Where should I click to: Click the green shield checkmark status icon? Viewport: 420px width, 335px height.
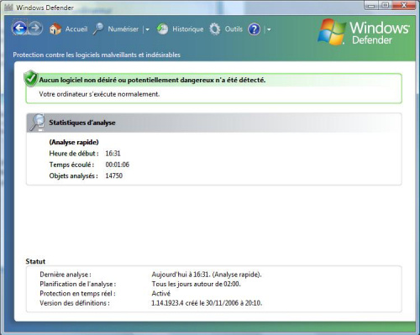tap(31, 79)
